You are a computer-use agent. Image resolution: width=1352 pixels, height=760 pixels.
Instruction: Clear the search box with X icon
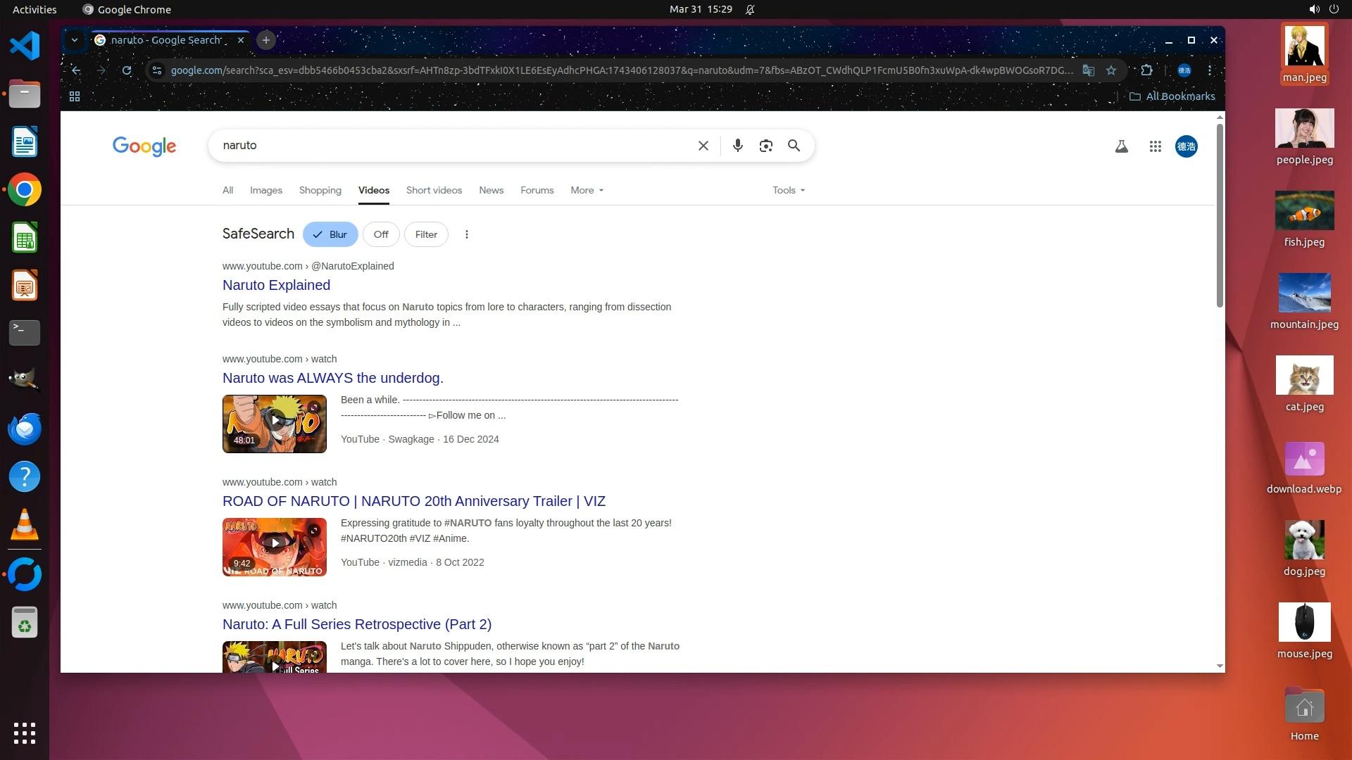pyautogui.click(x=703, y=146)
